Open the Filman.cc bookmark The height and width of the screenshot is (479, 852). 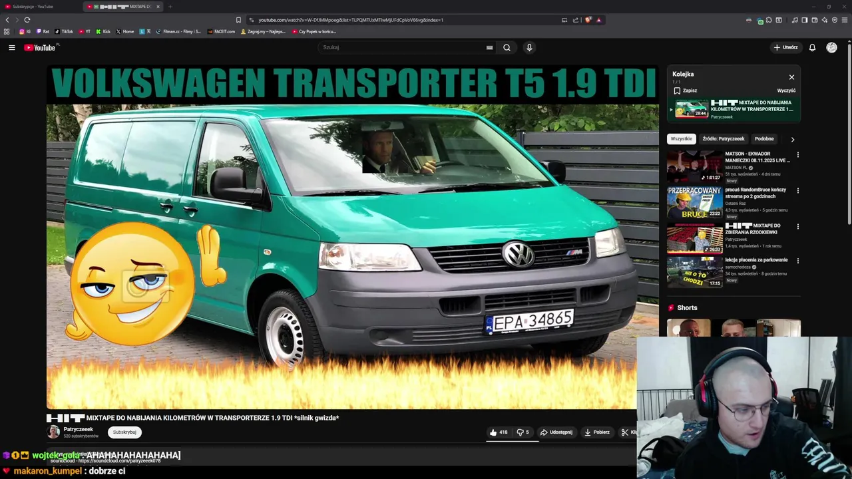pos(178,31)
